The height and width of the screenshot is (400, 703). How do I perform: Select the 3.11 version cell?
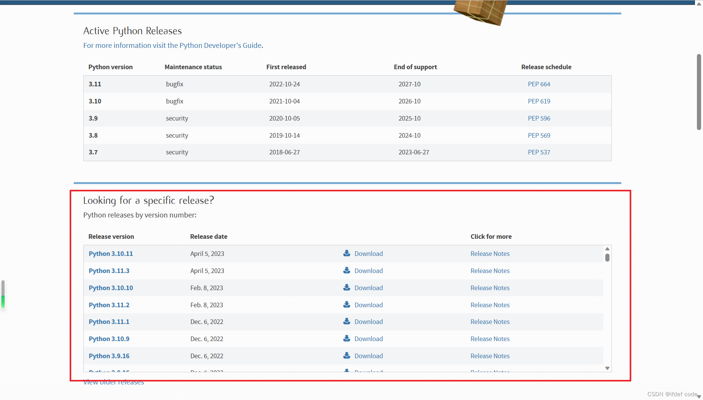click(95, 84)
